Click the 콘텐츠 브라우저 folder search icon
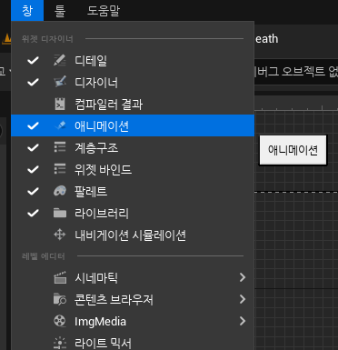338x350 pixels. point(60,299)
